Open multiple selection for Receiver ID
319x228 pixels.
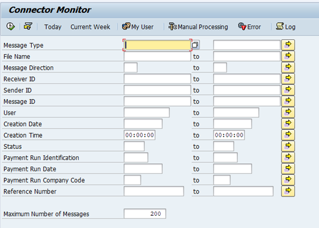(x=288, y=78)
